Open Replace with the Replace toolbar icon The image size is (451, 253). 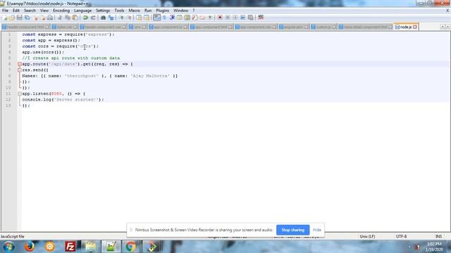(x=111, y=18)
